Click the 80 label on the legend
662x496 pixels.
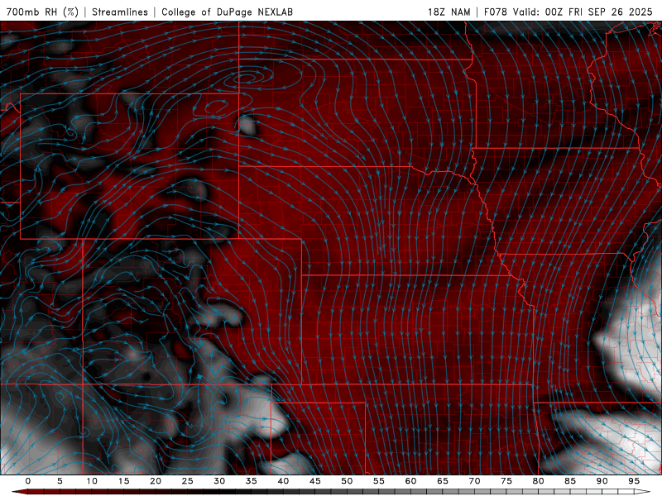538,481
